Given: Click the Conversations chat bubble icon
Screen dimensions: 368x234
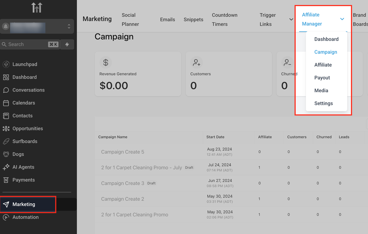Looking at the screenshot, I should (x=6, y=90).
